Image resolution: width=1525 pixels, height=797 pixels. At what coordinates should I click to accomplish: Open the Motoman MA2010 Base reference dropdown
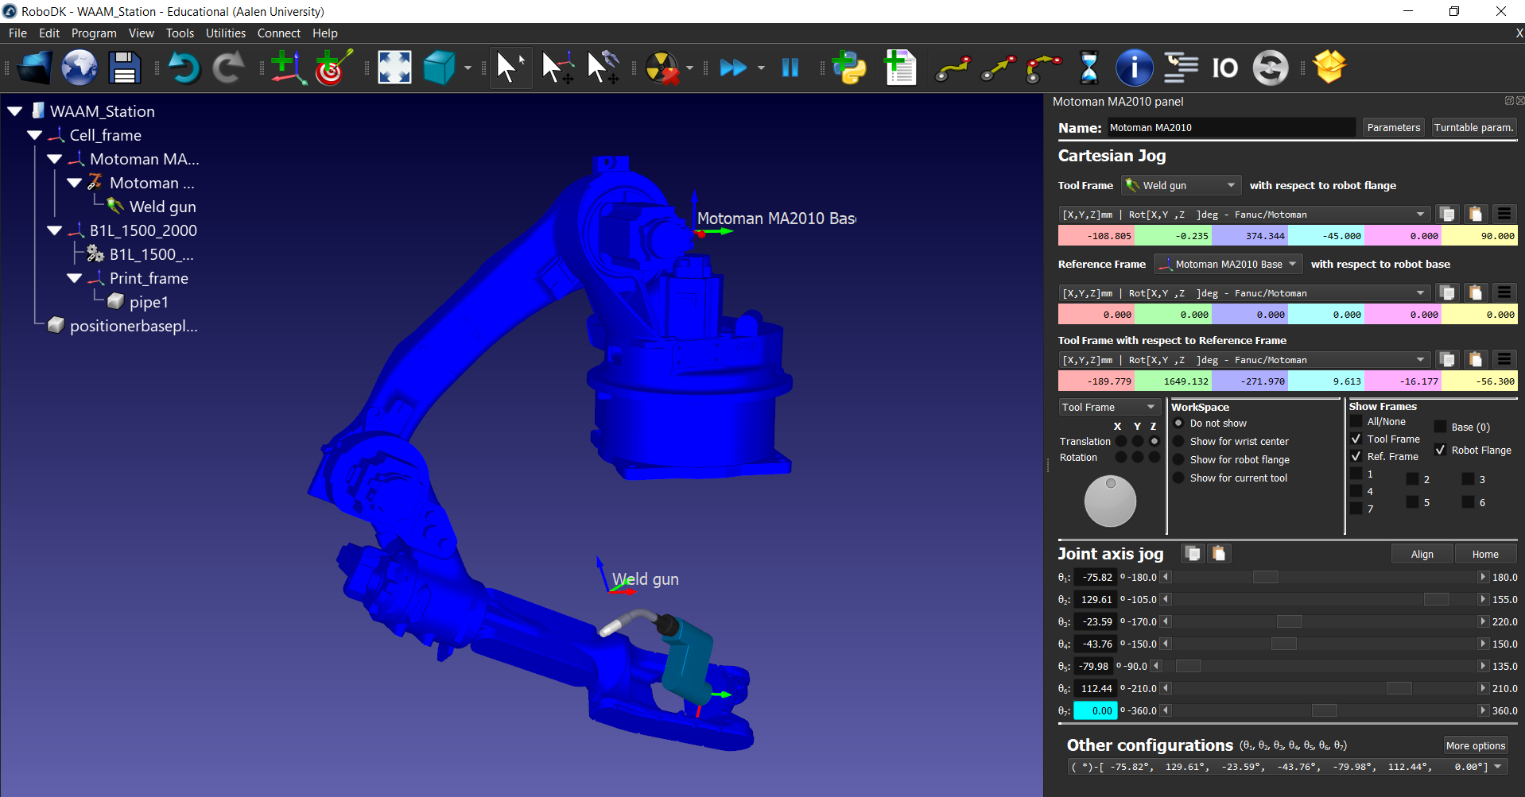(1228, 264)
